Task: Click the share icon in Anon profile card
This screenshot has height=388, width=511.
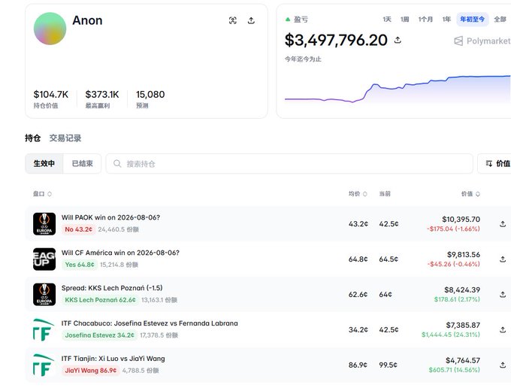Action: [x=251, y=20]
